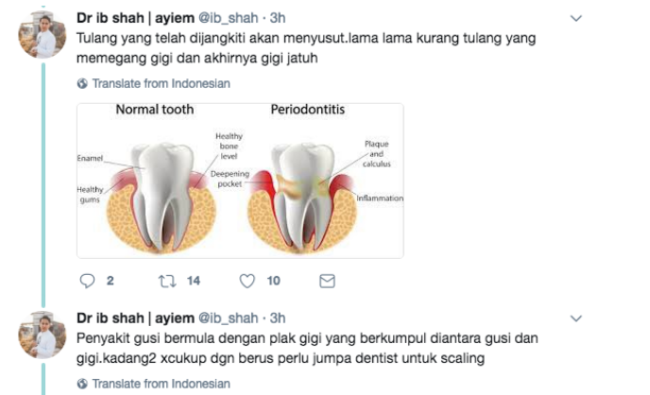This screenshot has width=650, height=395.
Task: Open second tweet's profile avatar
Action: point(43,335)
